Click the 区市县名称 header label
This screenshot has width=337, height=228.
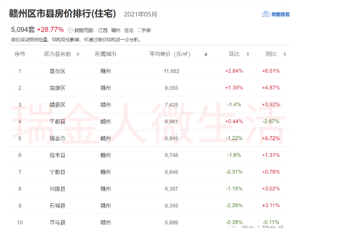(x=58, y=54)
